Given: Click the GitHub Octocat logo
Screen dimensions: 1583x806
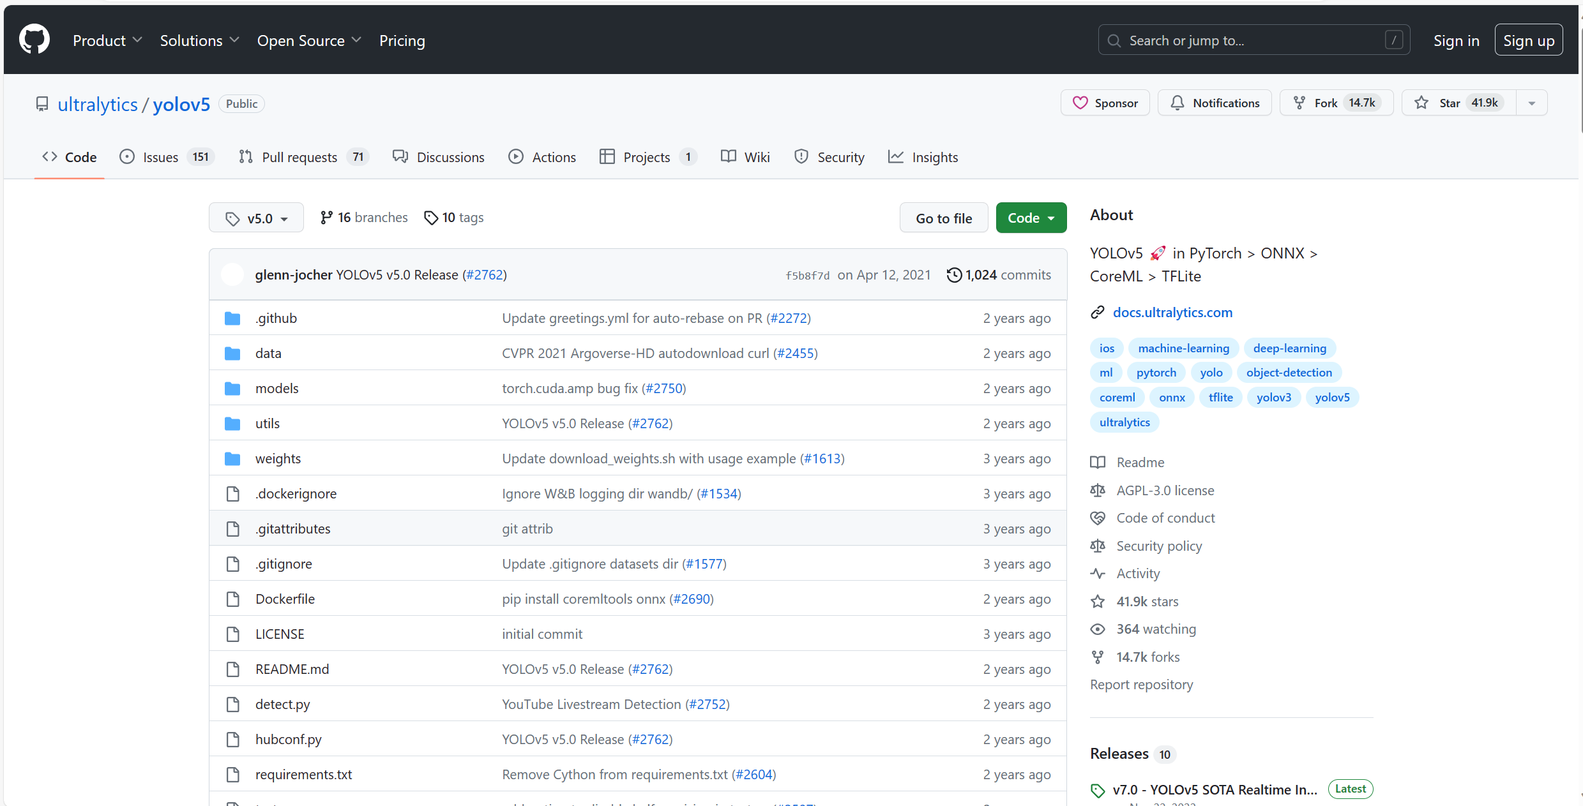Looking at the screenshot, I should click(34, 40).
